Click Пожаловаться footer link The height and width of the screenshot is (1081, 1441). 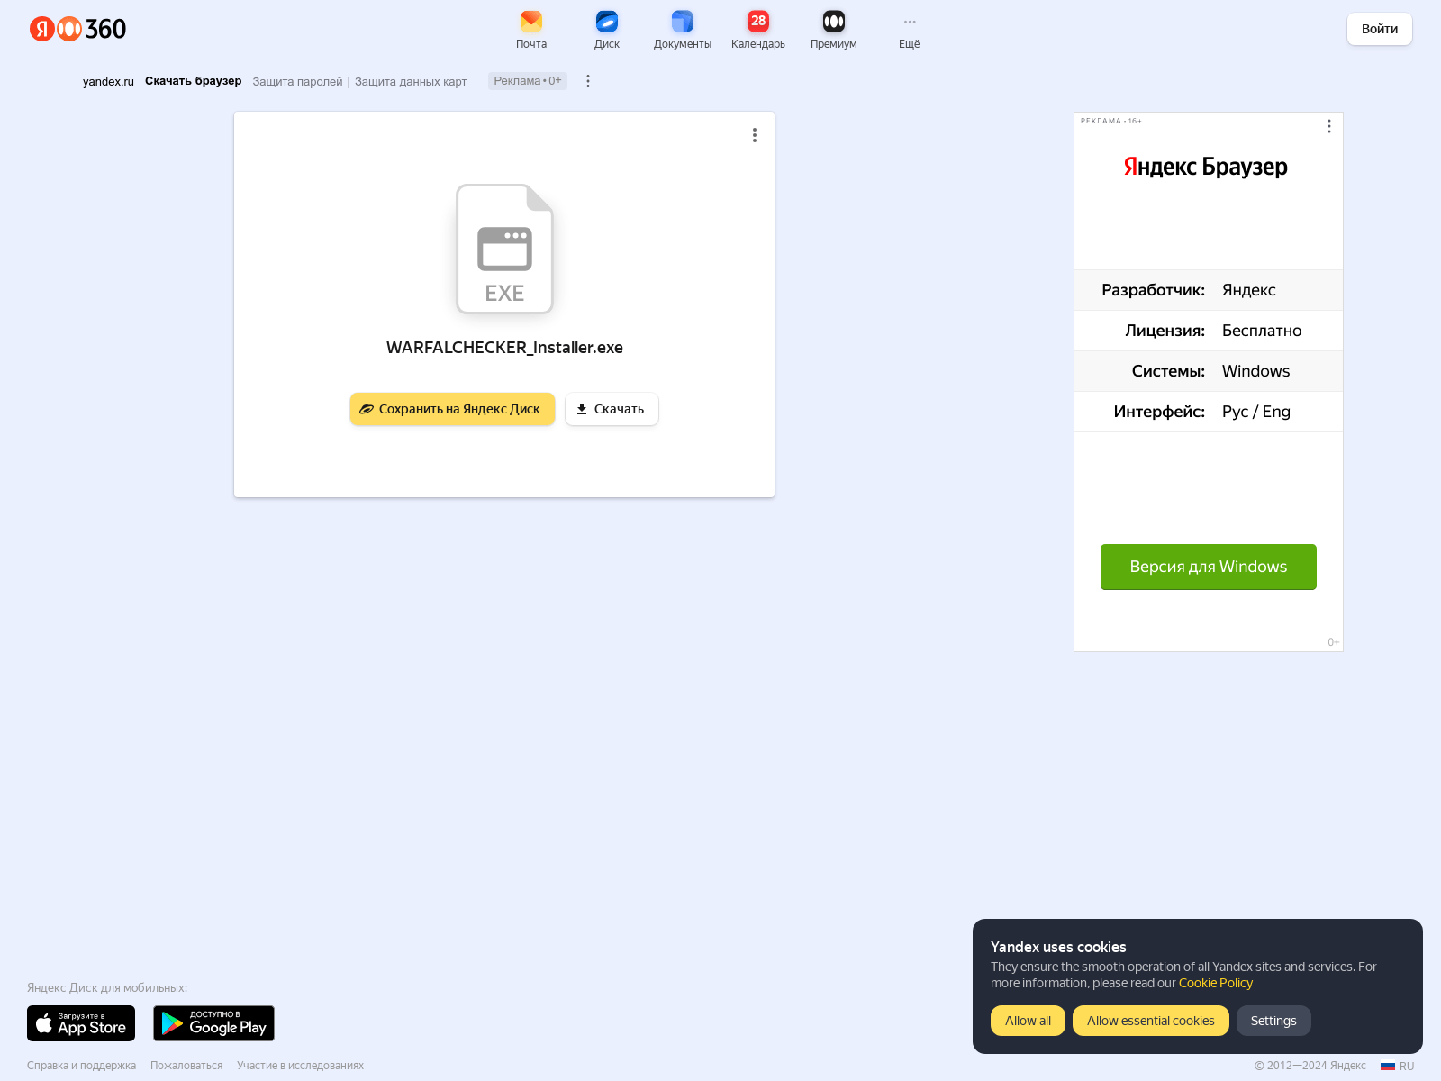[186, 1066]
